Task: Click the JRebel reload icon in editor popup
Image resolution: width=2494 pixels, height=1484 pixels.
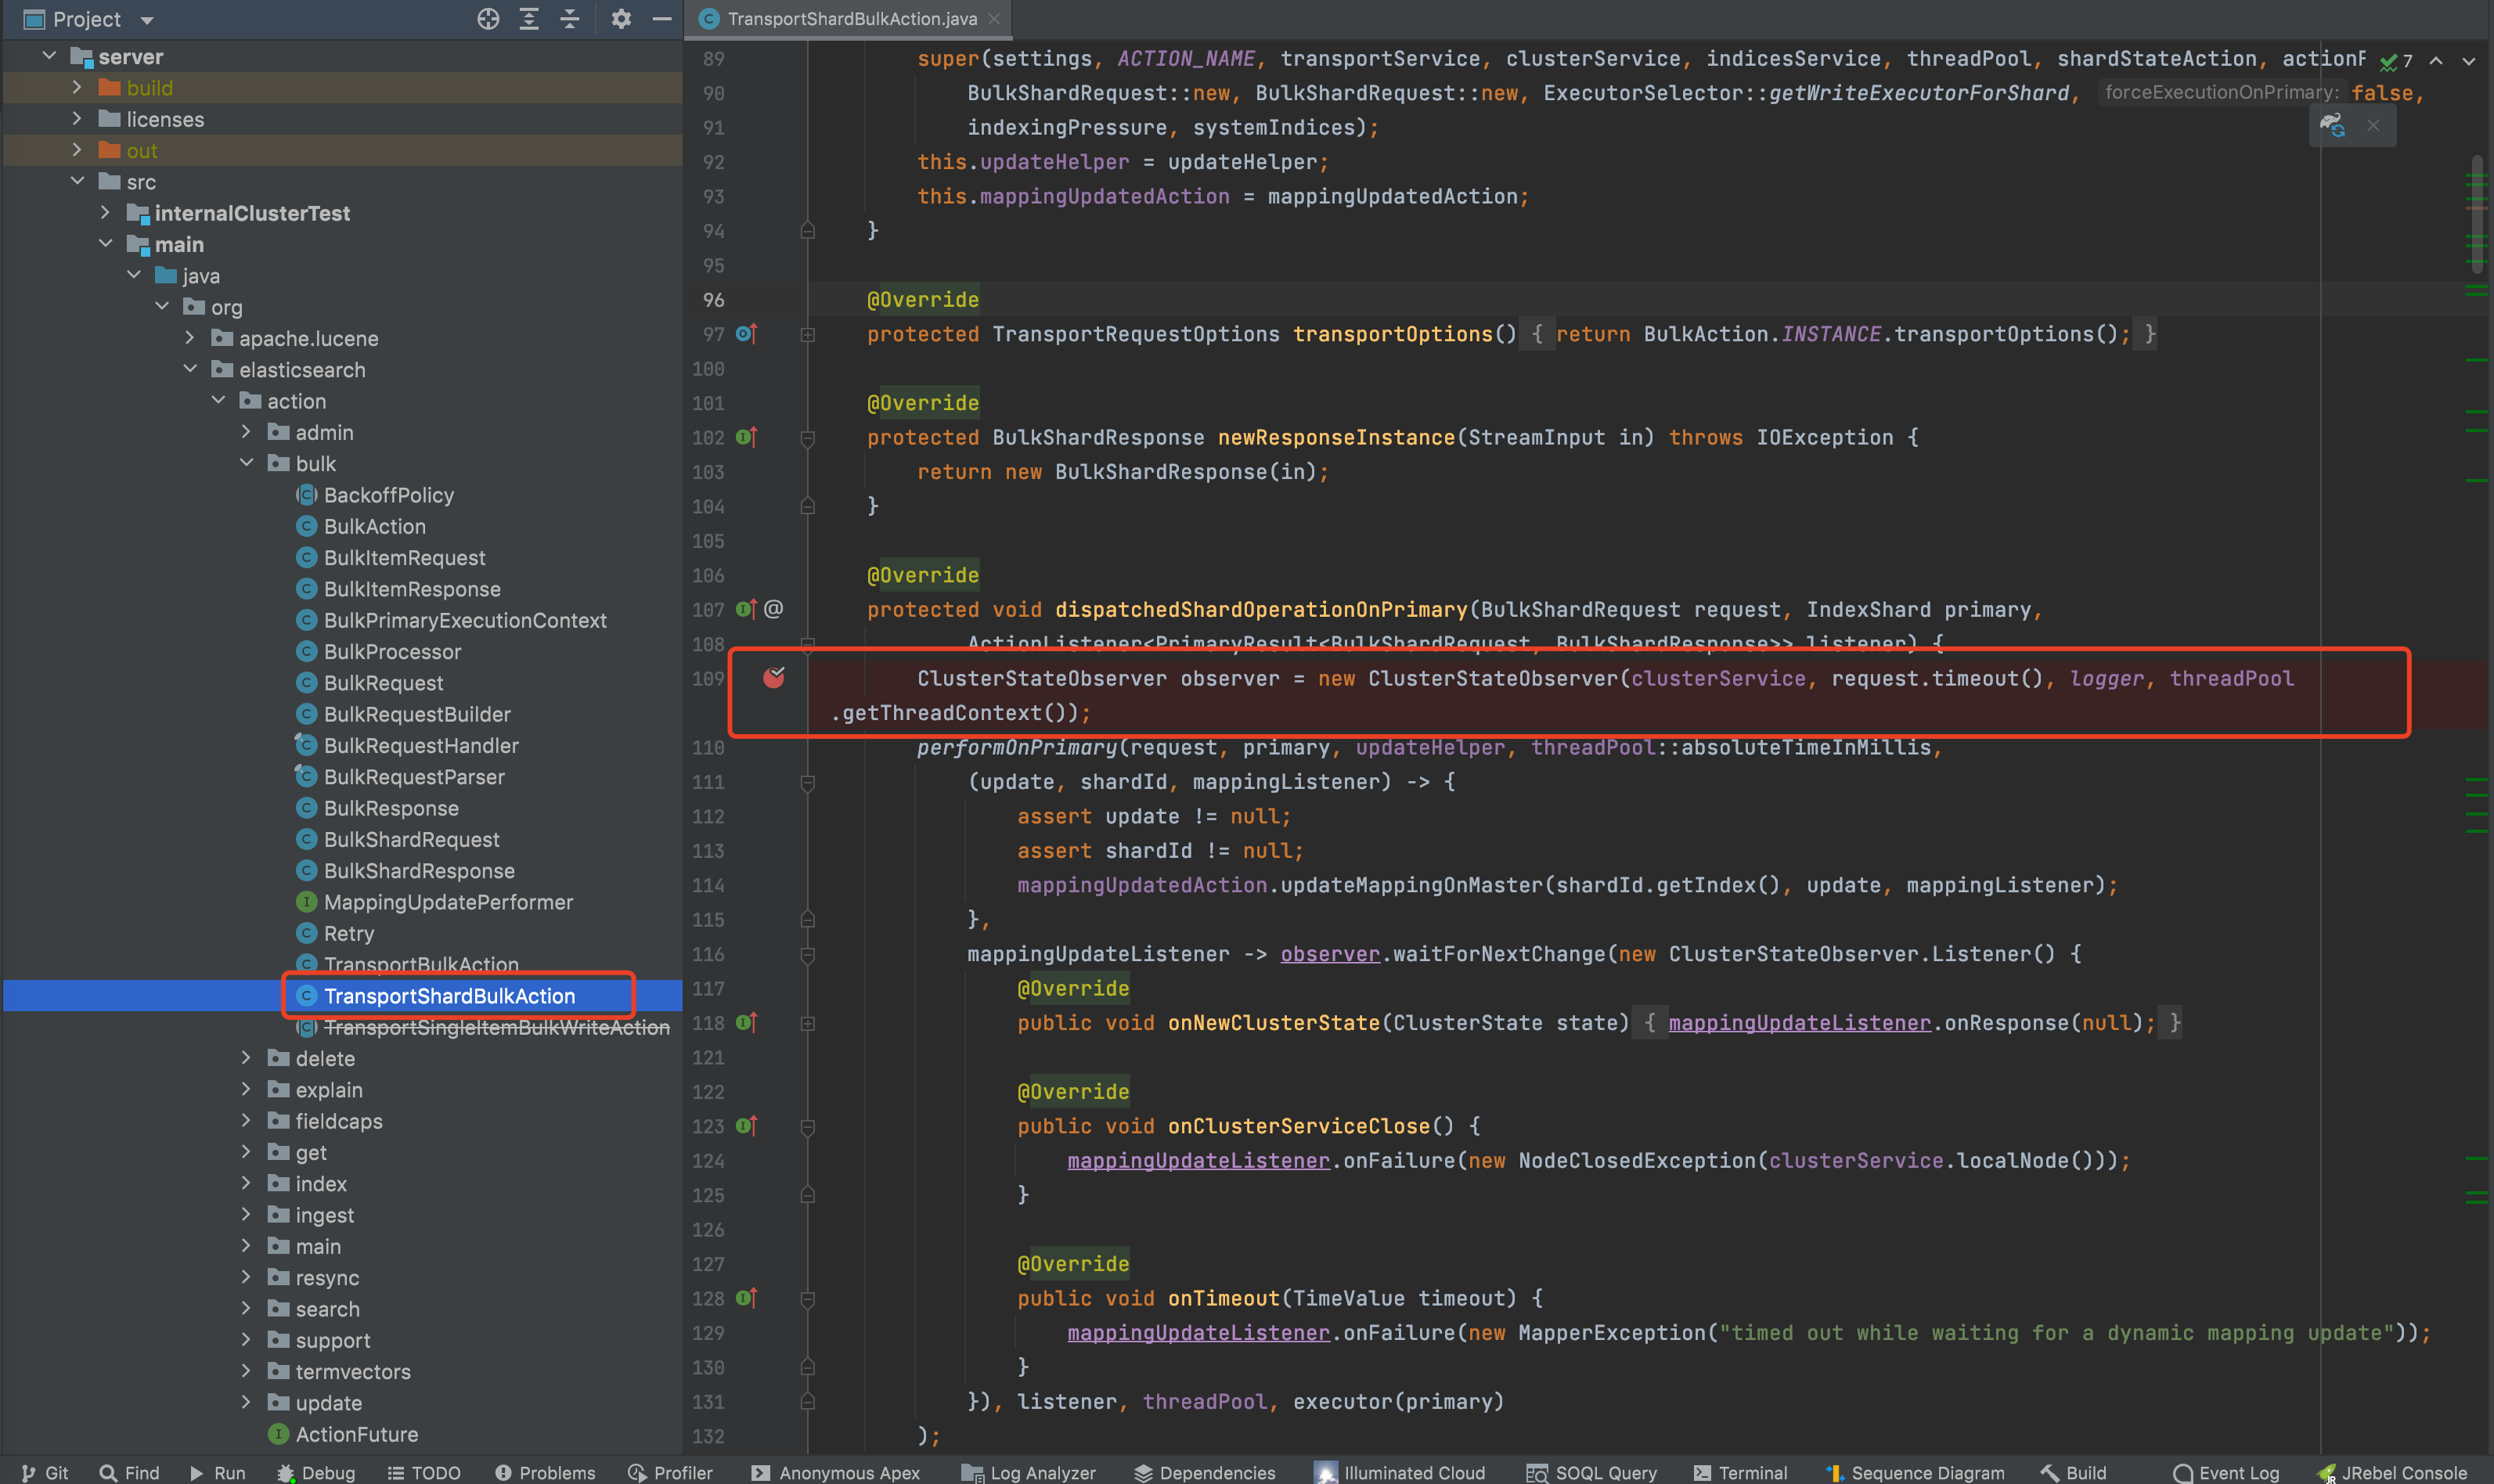Action: [2332, 126]
